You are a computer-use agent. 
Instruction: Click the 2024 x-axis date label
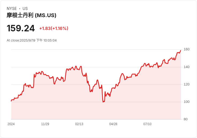[x=11, y=124]
